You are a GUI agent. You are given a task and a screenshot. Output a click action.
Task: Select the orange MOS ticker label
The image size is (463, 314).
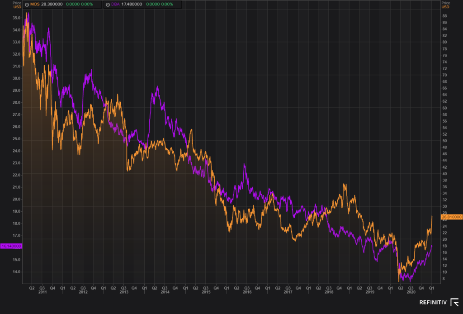pyautogui.click(x=35, y=5)
